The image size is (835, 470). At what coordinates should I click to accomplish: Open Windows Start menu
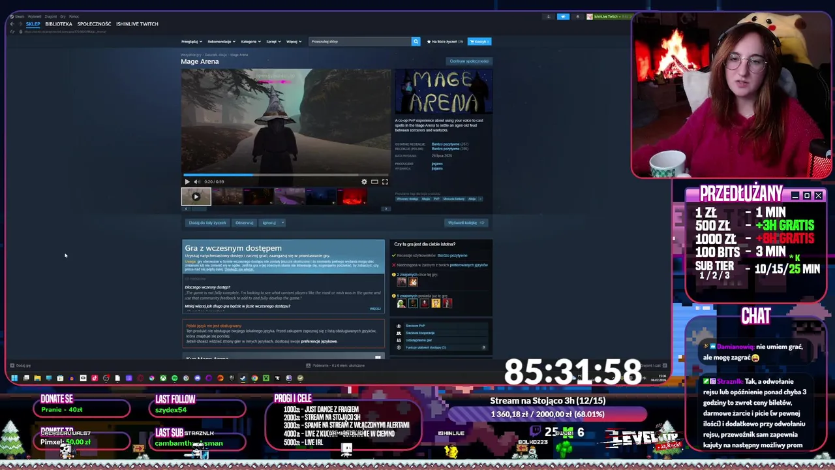(x=14, y=378)
